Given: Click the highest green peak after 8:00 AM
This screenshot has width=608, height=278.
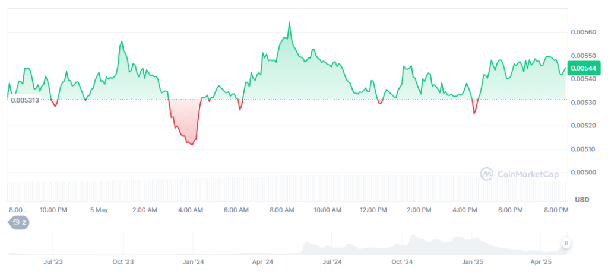Looking at the screenshot, I should point(289,23).
